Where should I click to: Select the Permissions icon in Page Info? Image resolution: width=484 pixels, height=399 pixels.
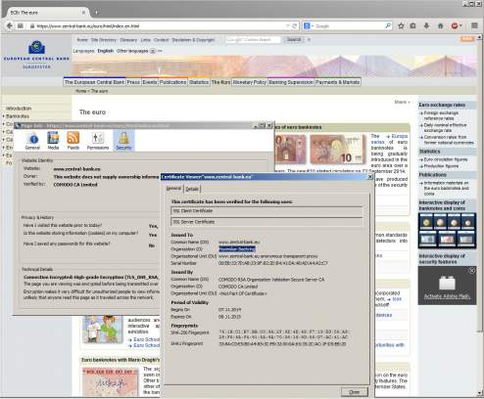point(98,141)
